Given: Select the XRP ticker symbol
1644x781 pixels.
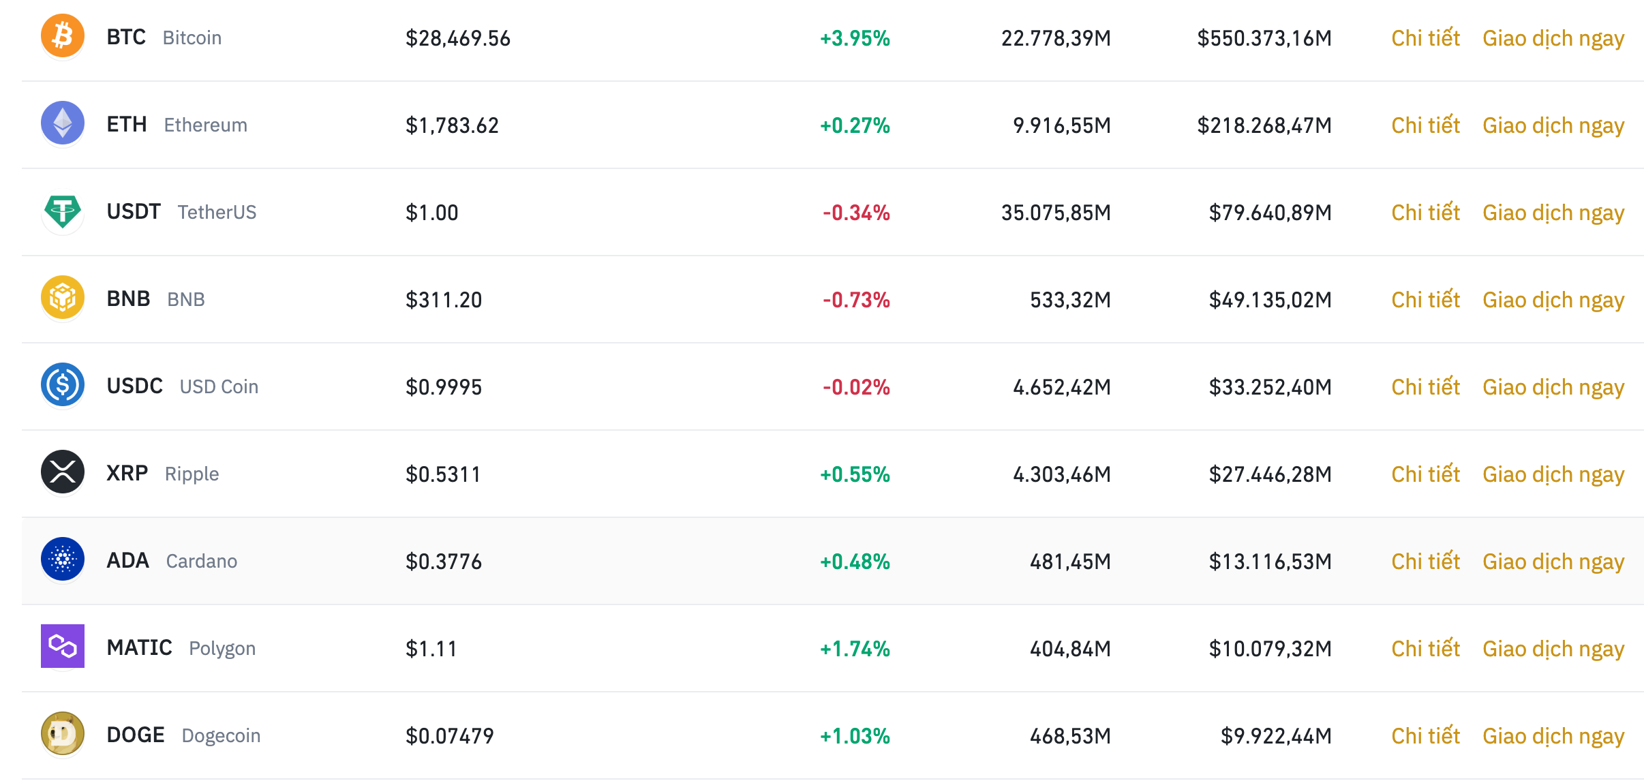Looking at the screenshot, I should pos(127,473).
